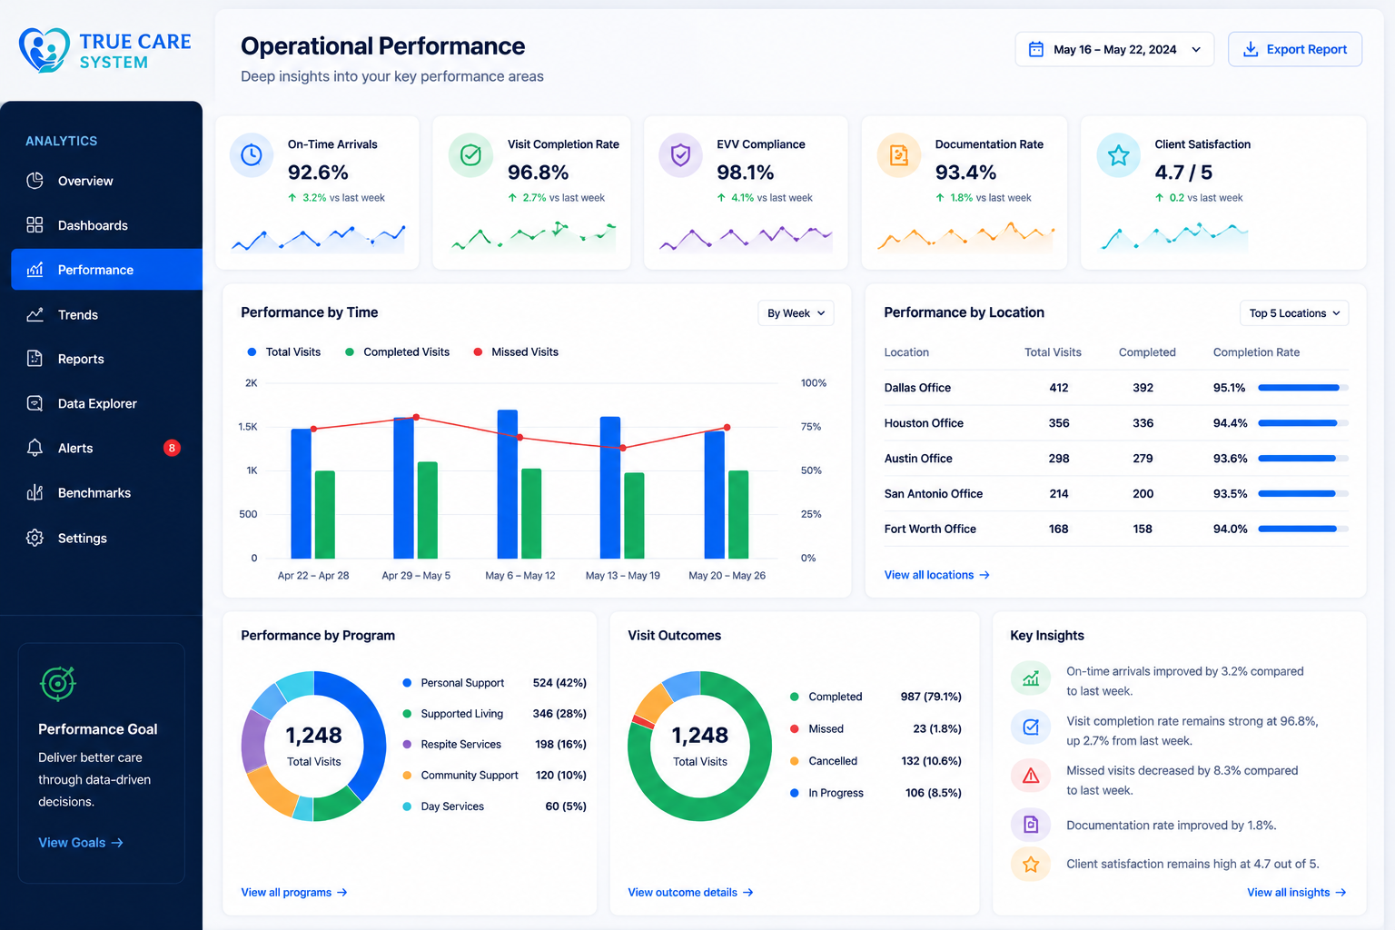Click the Dashboards grid icon
Viewport: 1395px width, 930px height.
coord(35,225)
